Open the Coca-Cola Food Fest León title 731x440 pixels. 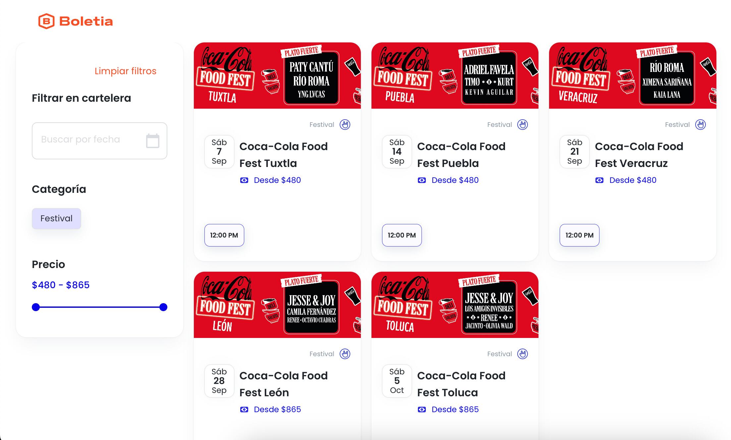283,384
